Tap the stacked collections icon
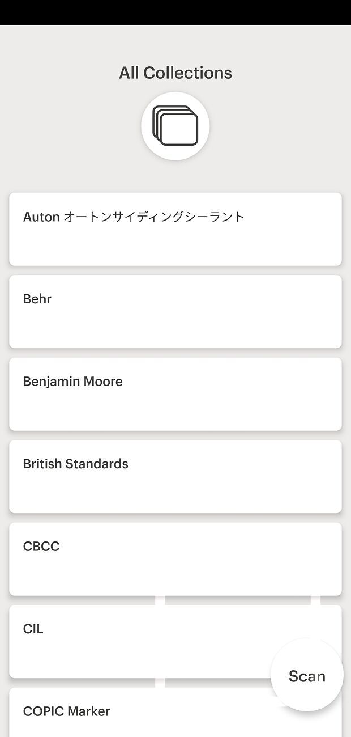Image resolution: width=351 pixels, height=737 pixels. click(x=175, y=126)
